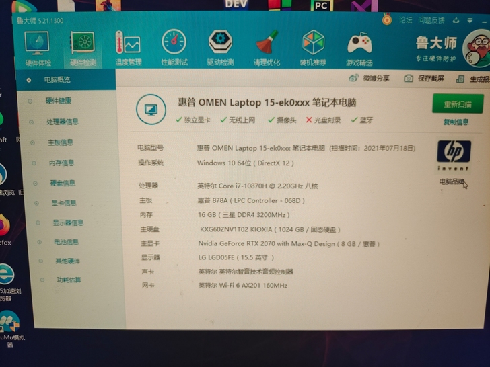This screenshot has height=367, width=490.
Task: Select 硬件健康 in the sidebar
Action: [59, 101]
